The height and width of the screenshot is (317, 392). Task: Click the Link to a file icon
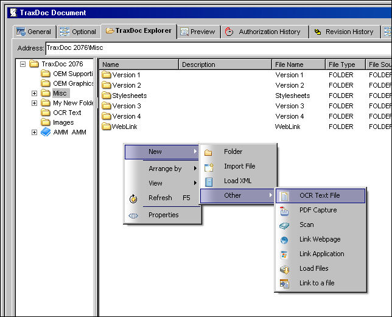point(284,284)
